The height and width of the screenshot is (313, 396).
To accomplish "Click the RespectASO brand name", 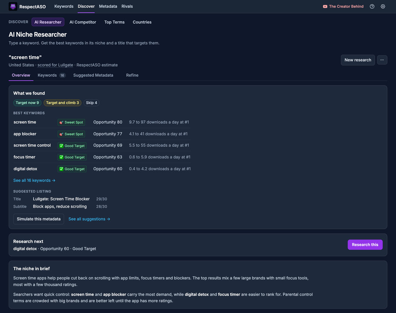I will click(32, 7).
